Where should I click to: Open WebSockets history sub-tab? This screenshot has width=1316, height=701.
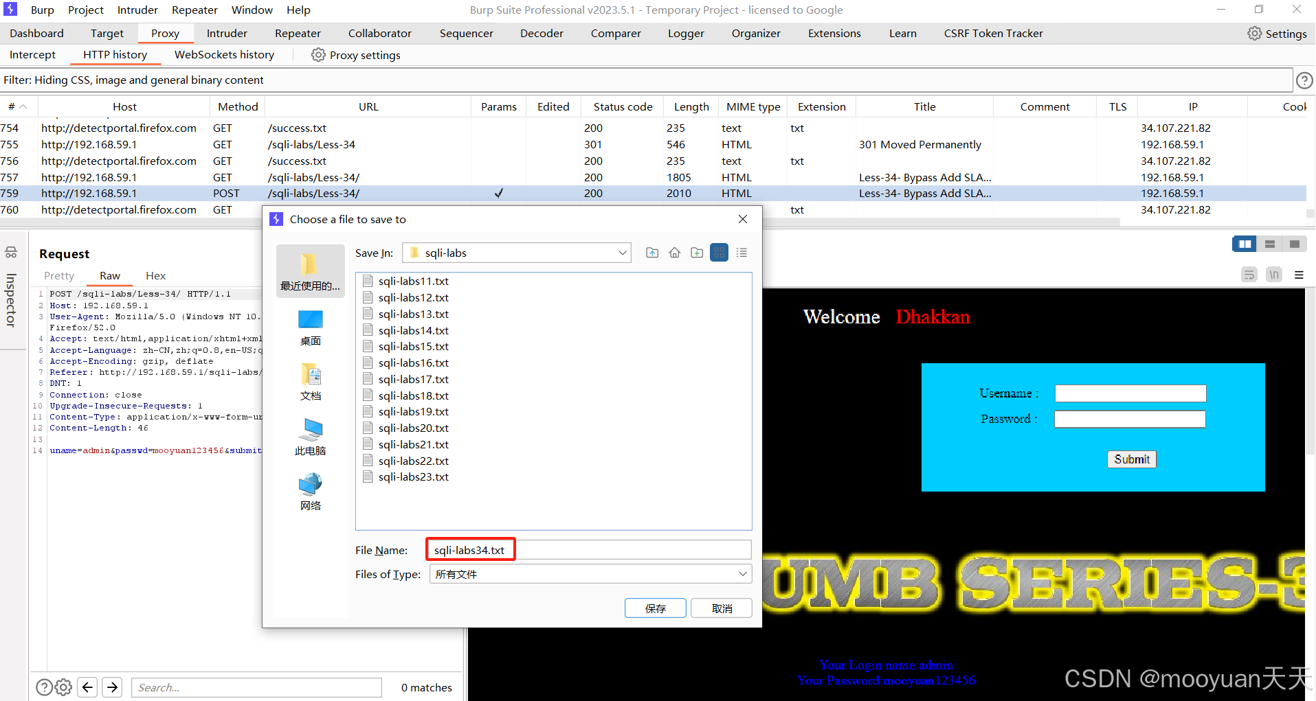coord(224,54)
